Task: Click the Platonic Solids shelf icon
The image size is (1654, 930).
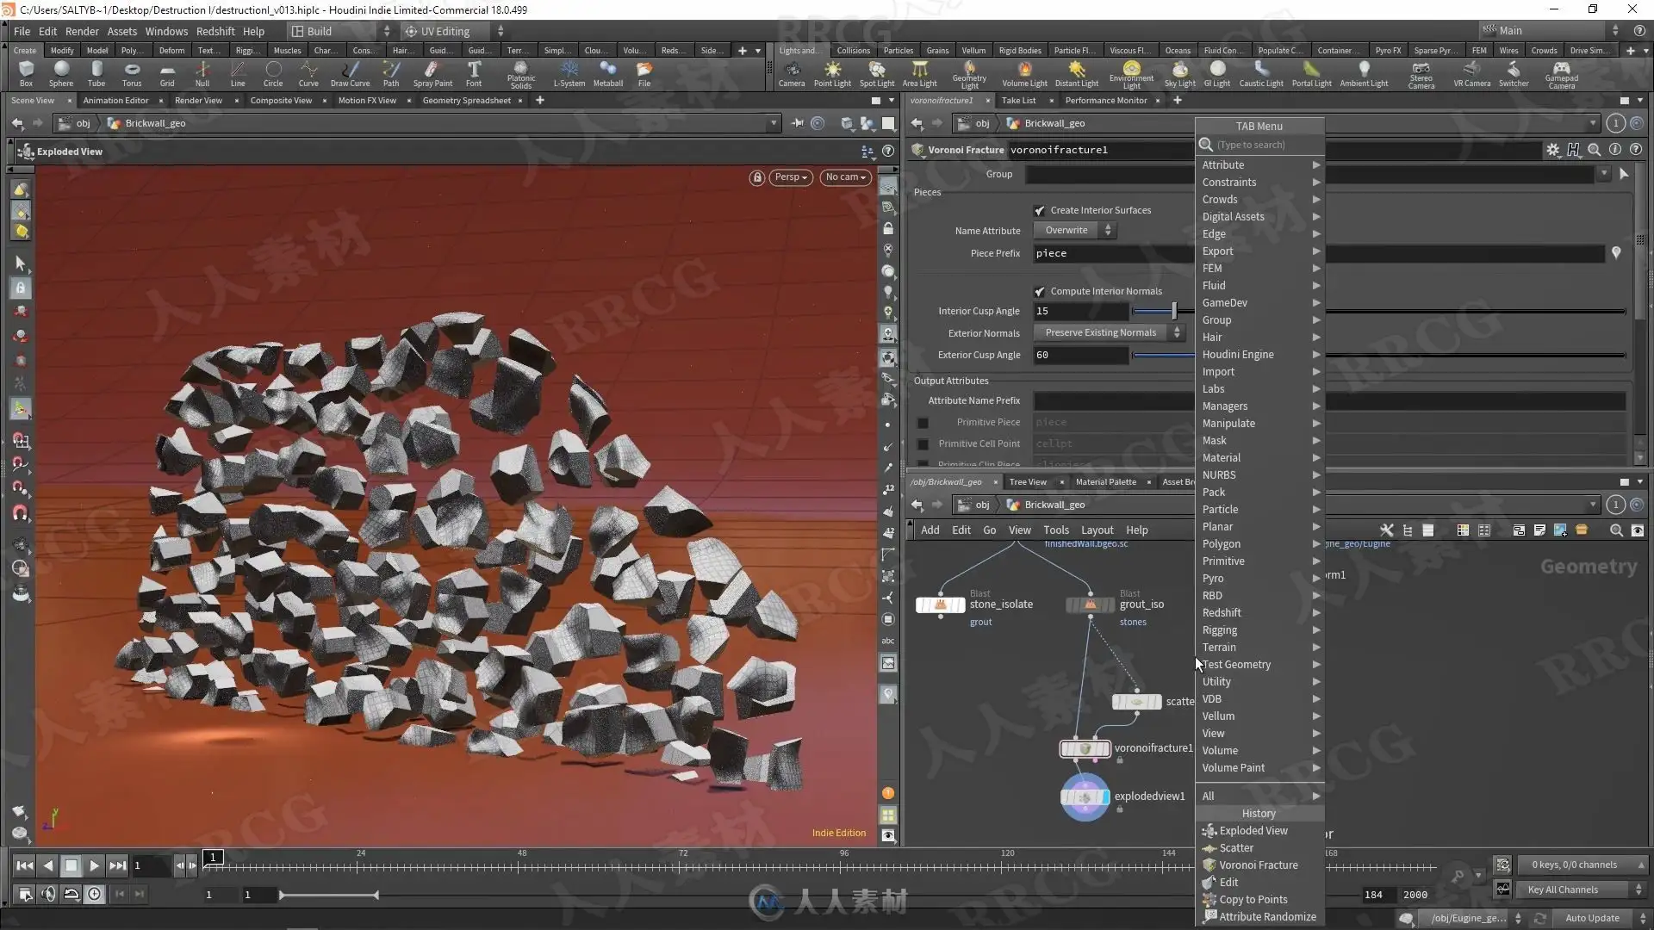Action: (520, 72)
